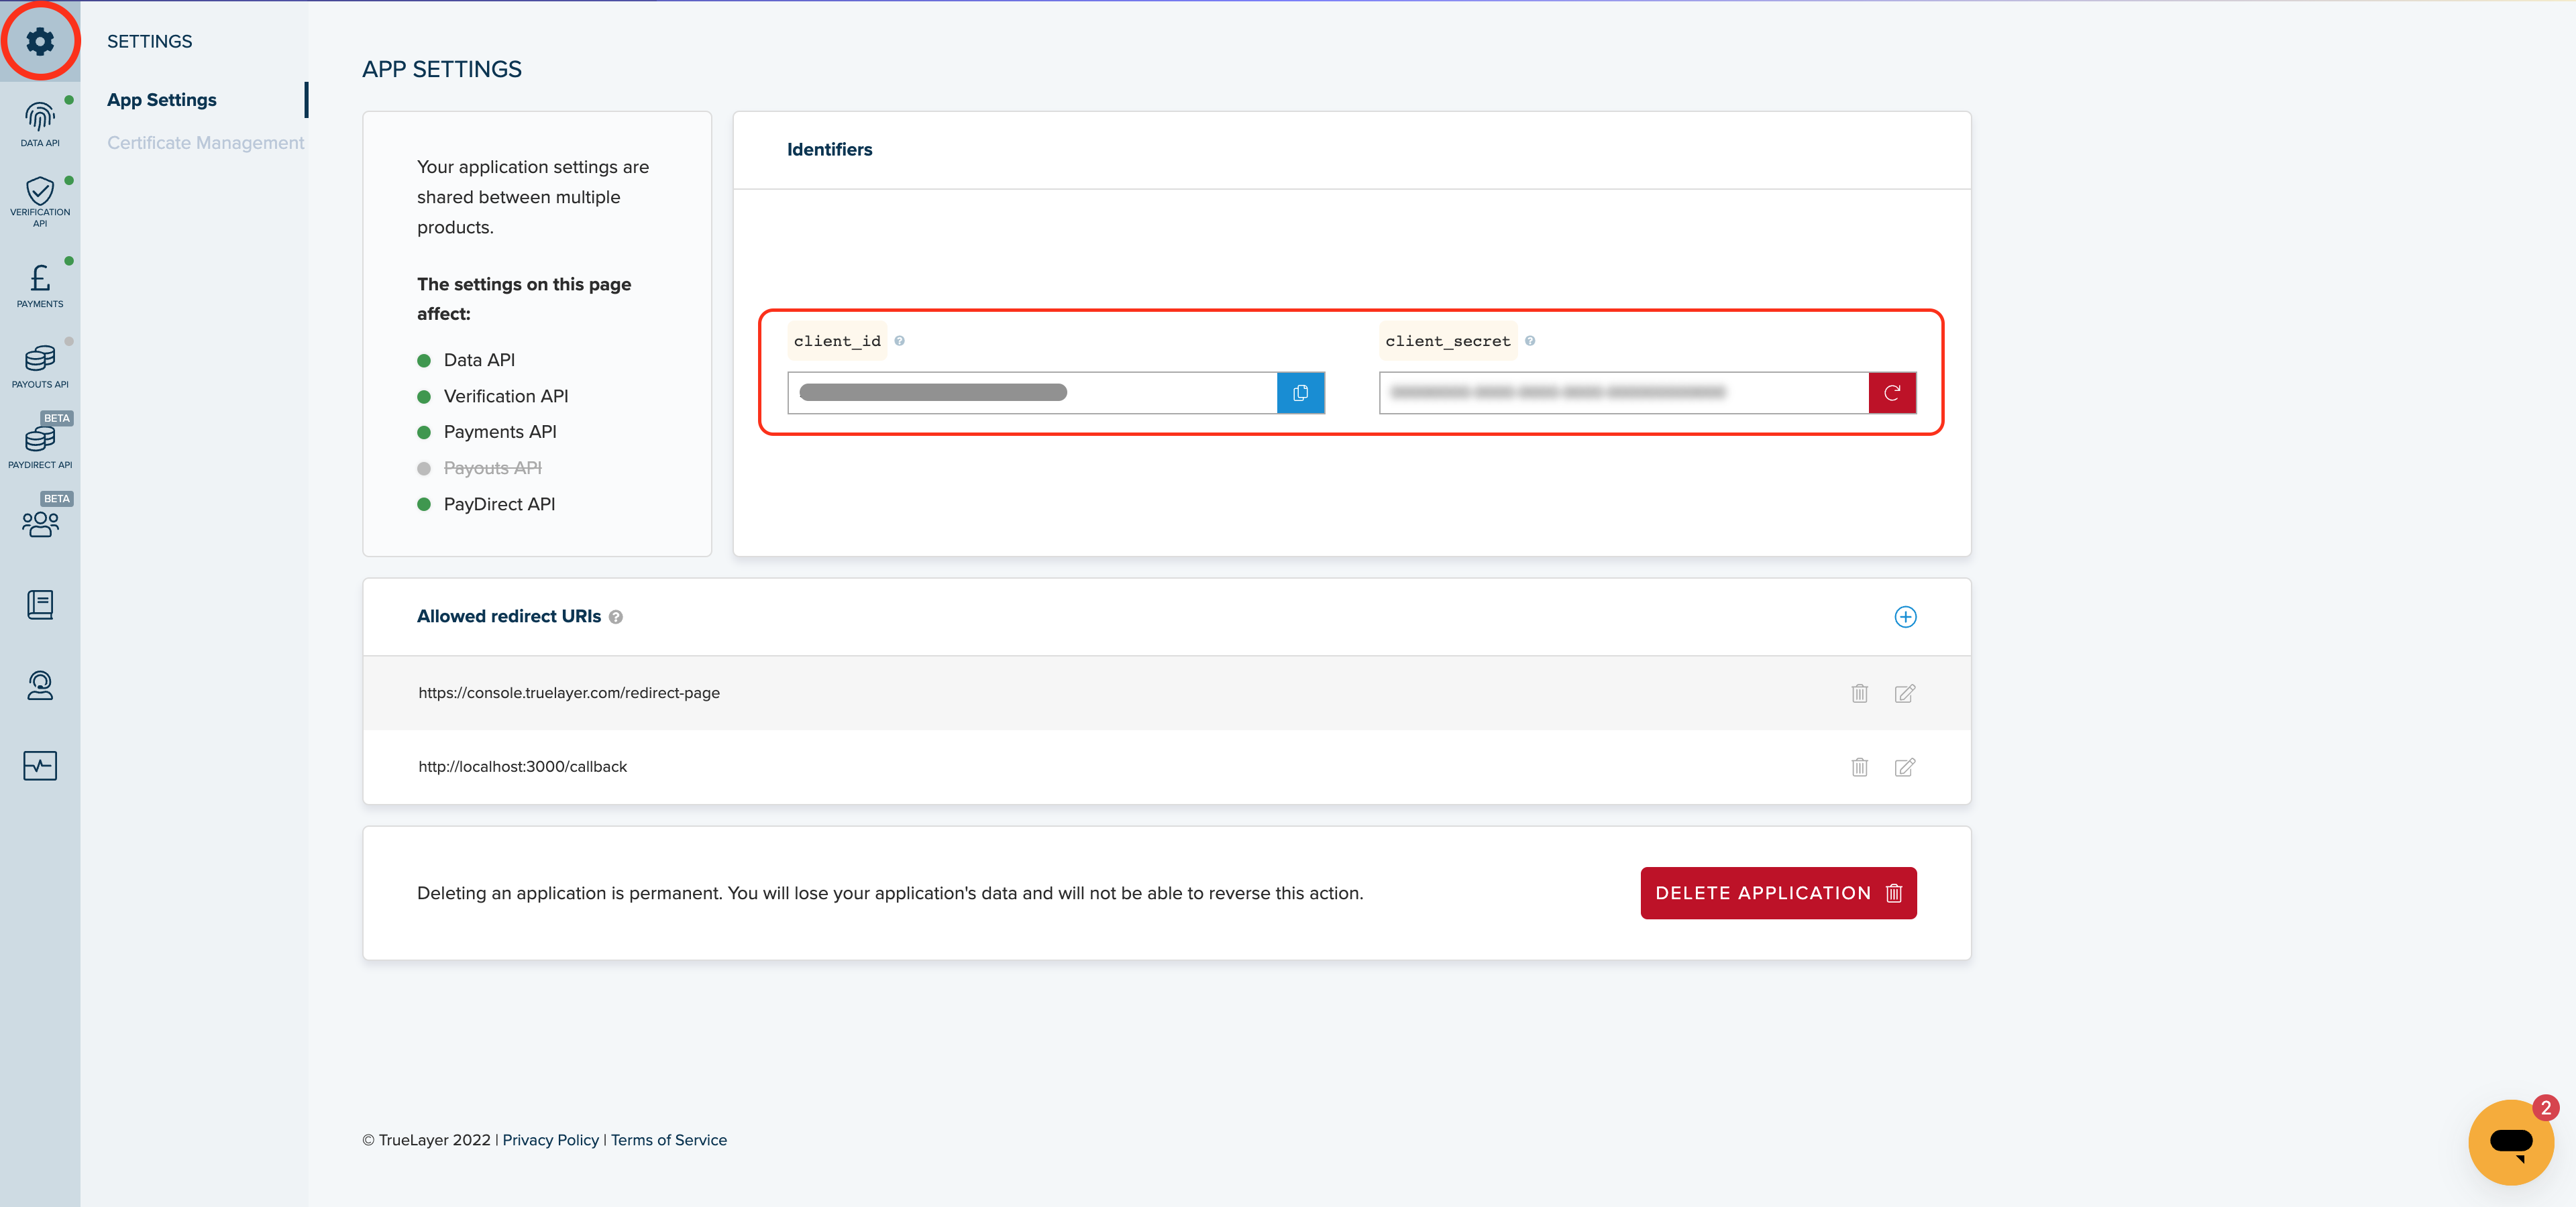The image size is (2576, 1207).
Task: Add a new allowed redirect URI
Action: (x=1905, y=616)
